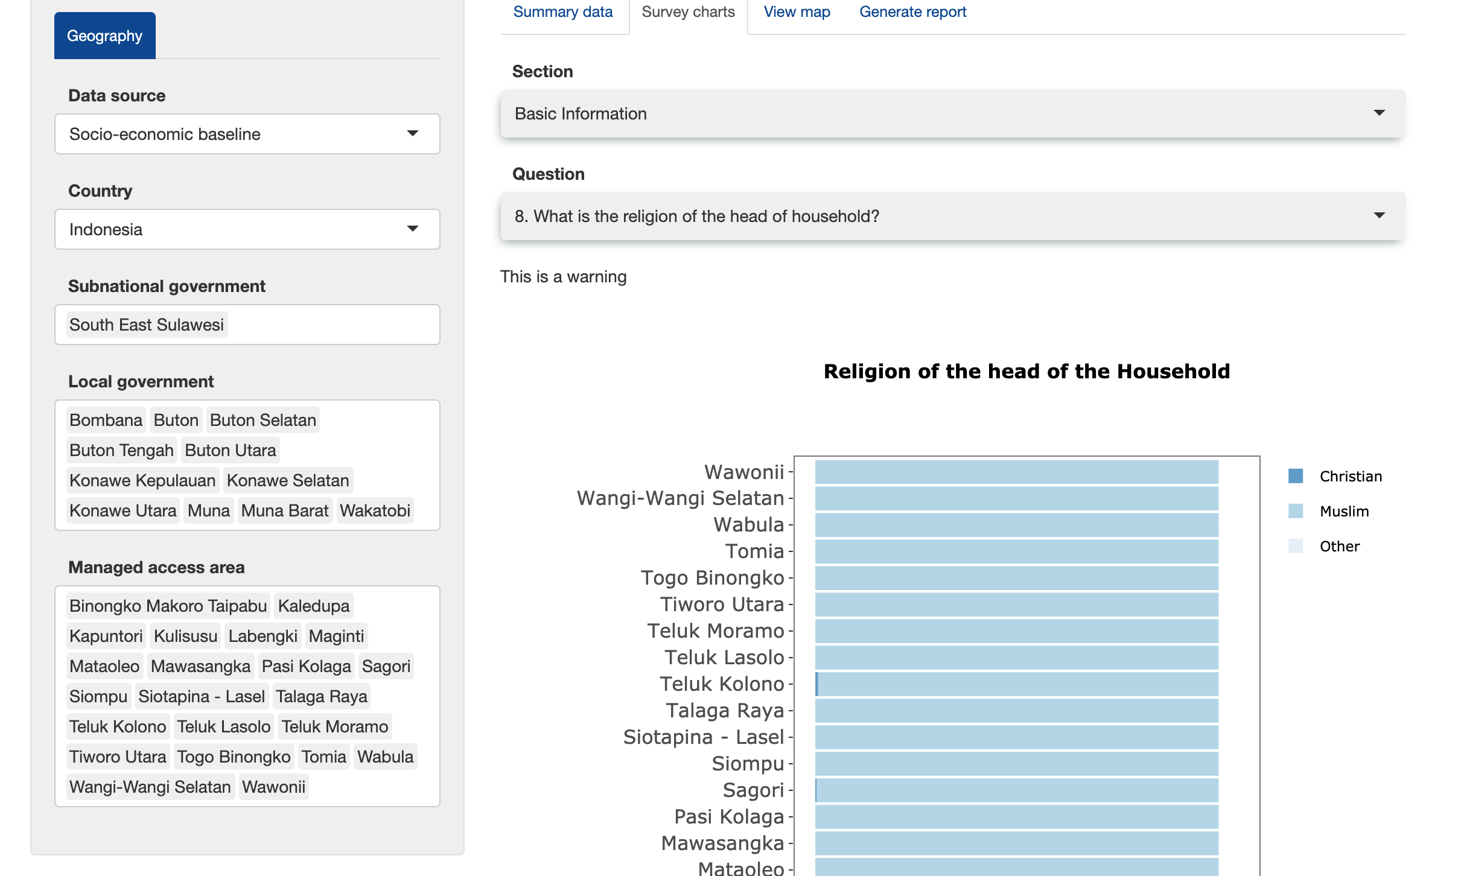The image size is (1464, 876).
Task: Click the Wawonii bar in the chart
Action: click(x=1016, y=472)
